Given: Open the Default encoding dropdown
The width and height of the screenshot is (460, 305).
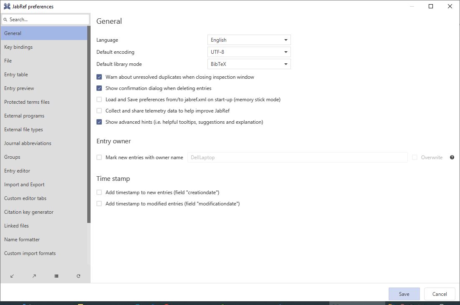Looking at the screenshot, I should click(x=249, y=52).
